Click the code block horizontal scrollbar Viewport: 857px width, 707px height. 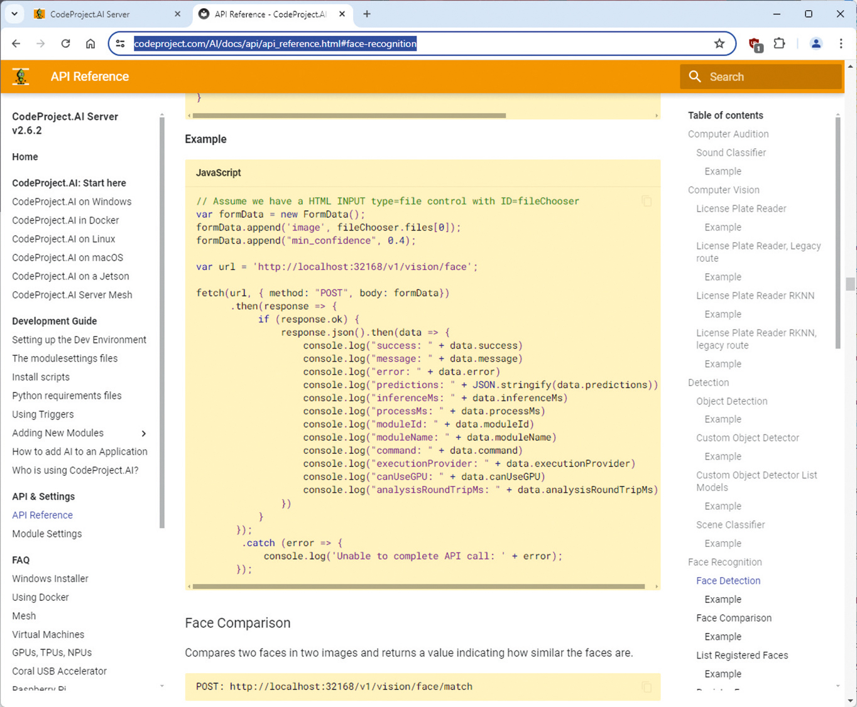[x=418, y=586]
